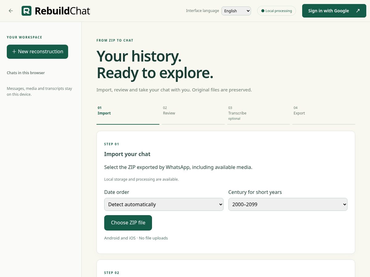Click the RebuildChat title text

[x=62, y=11]
